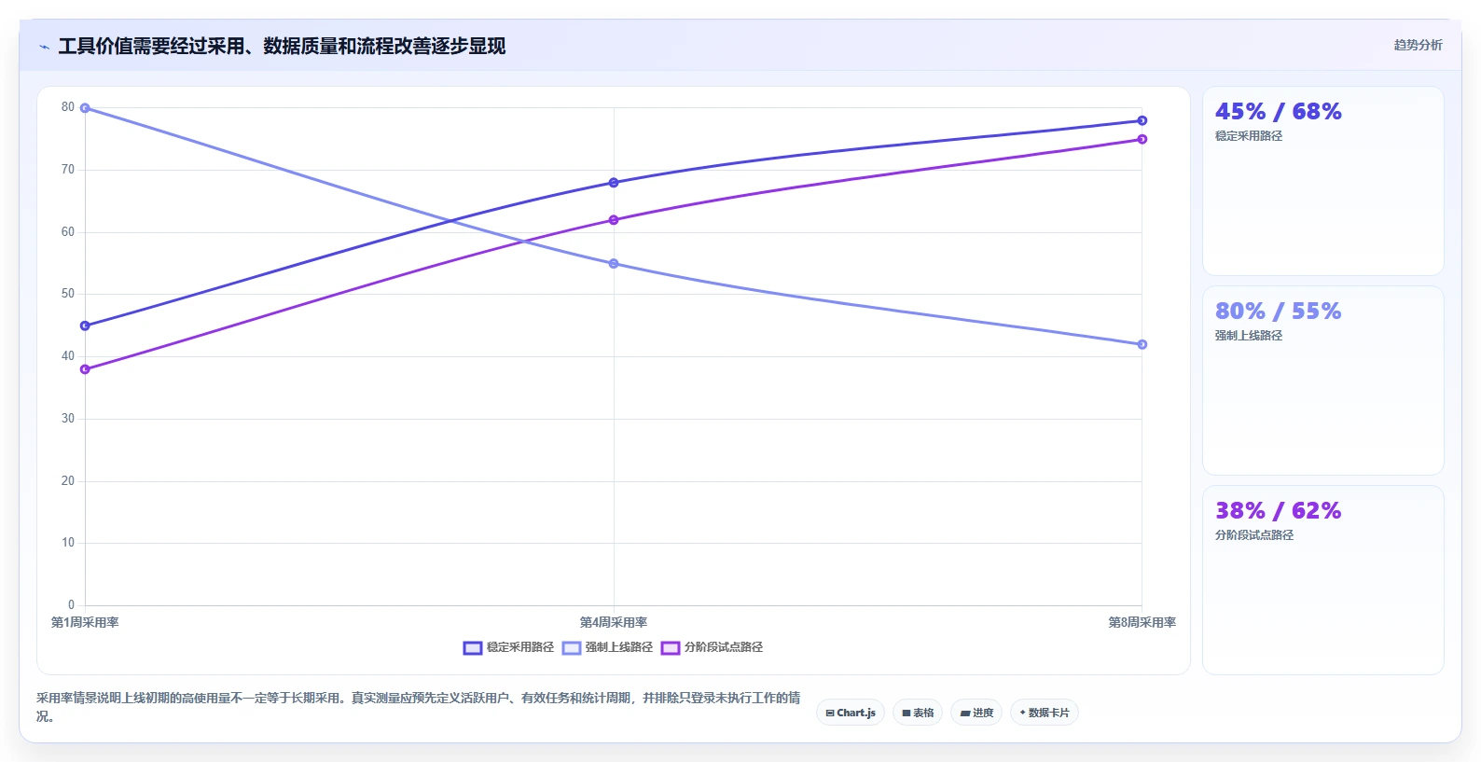
Task: Open the 38% / 62% 分阶段试点路径 card
Action: click(1323, 580)
